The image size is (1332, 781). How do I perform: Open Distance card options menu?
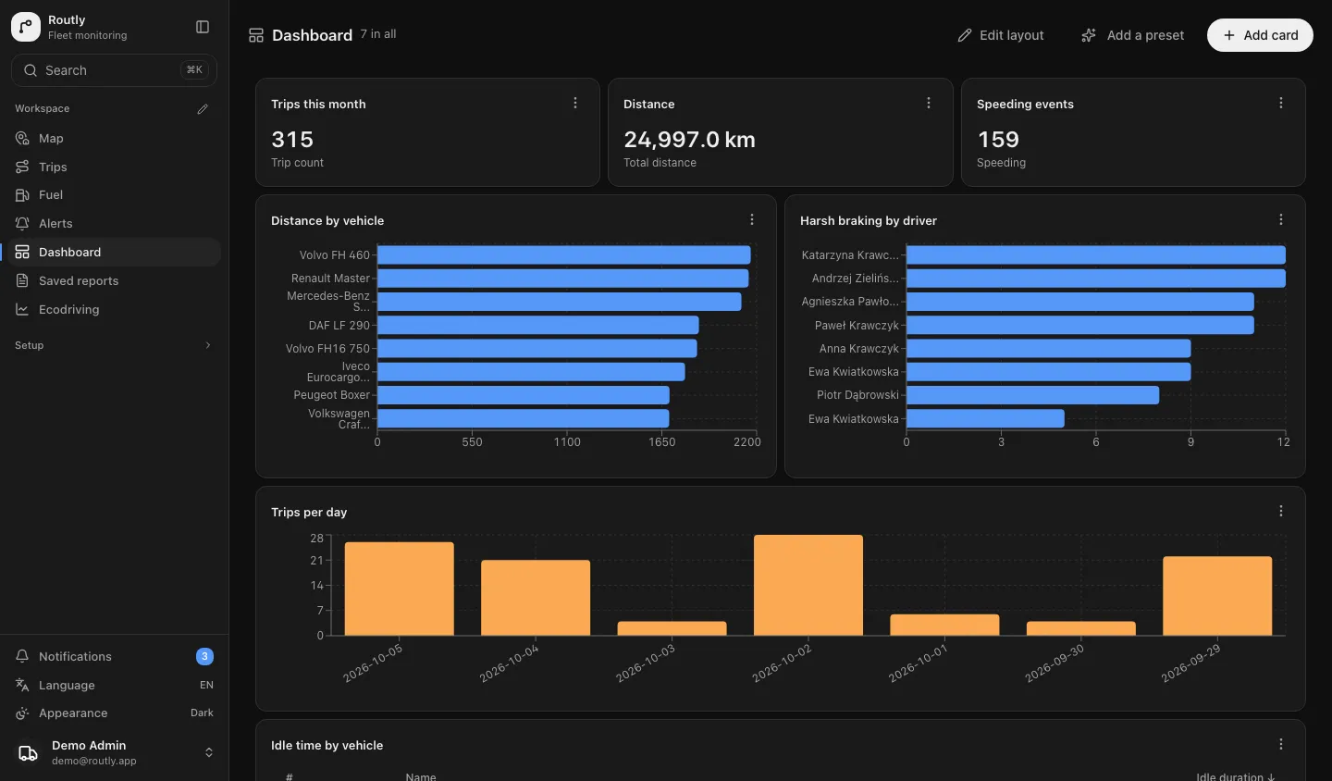tap(929, 103)
